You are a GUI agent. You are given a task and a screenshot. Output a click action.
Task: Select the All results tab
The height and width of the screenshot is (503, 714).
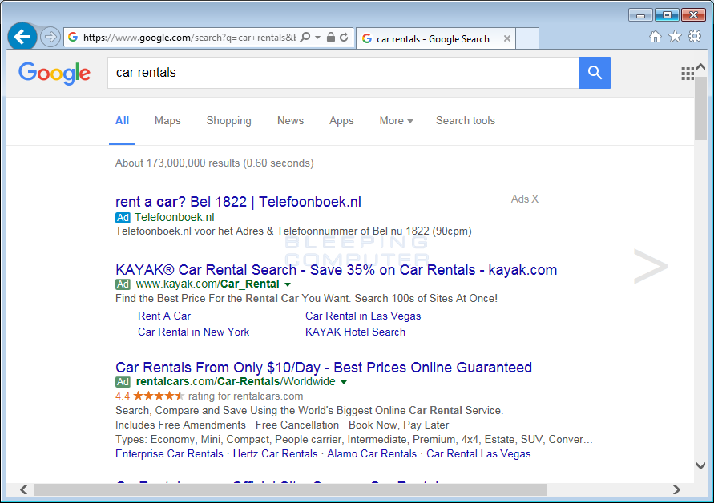pos(122,121)
